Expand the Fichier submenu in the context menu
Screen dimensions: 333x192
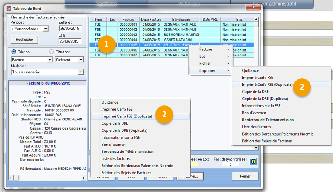point(210,63)
